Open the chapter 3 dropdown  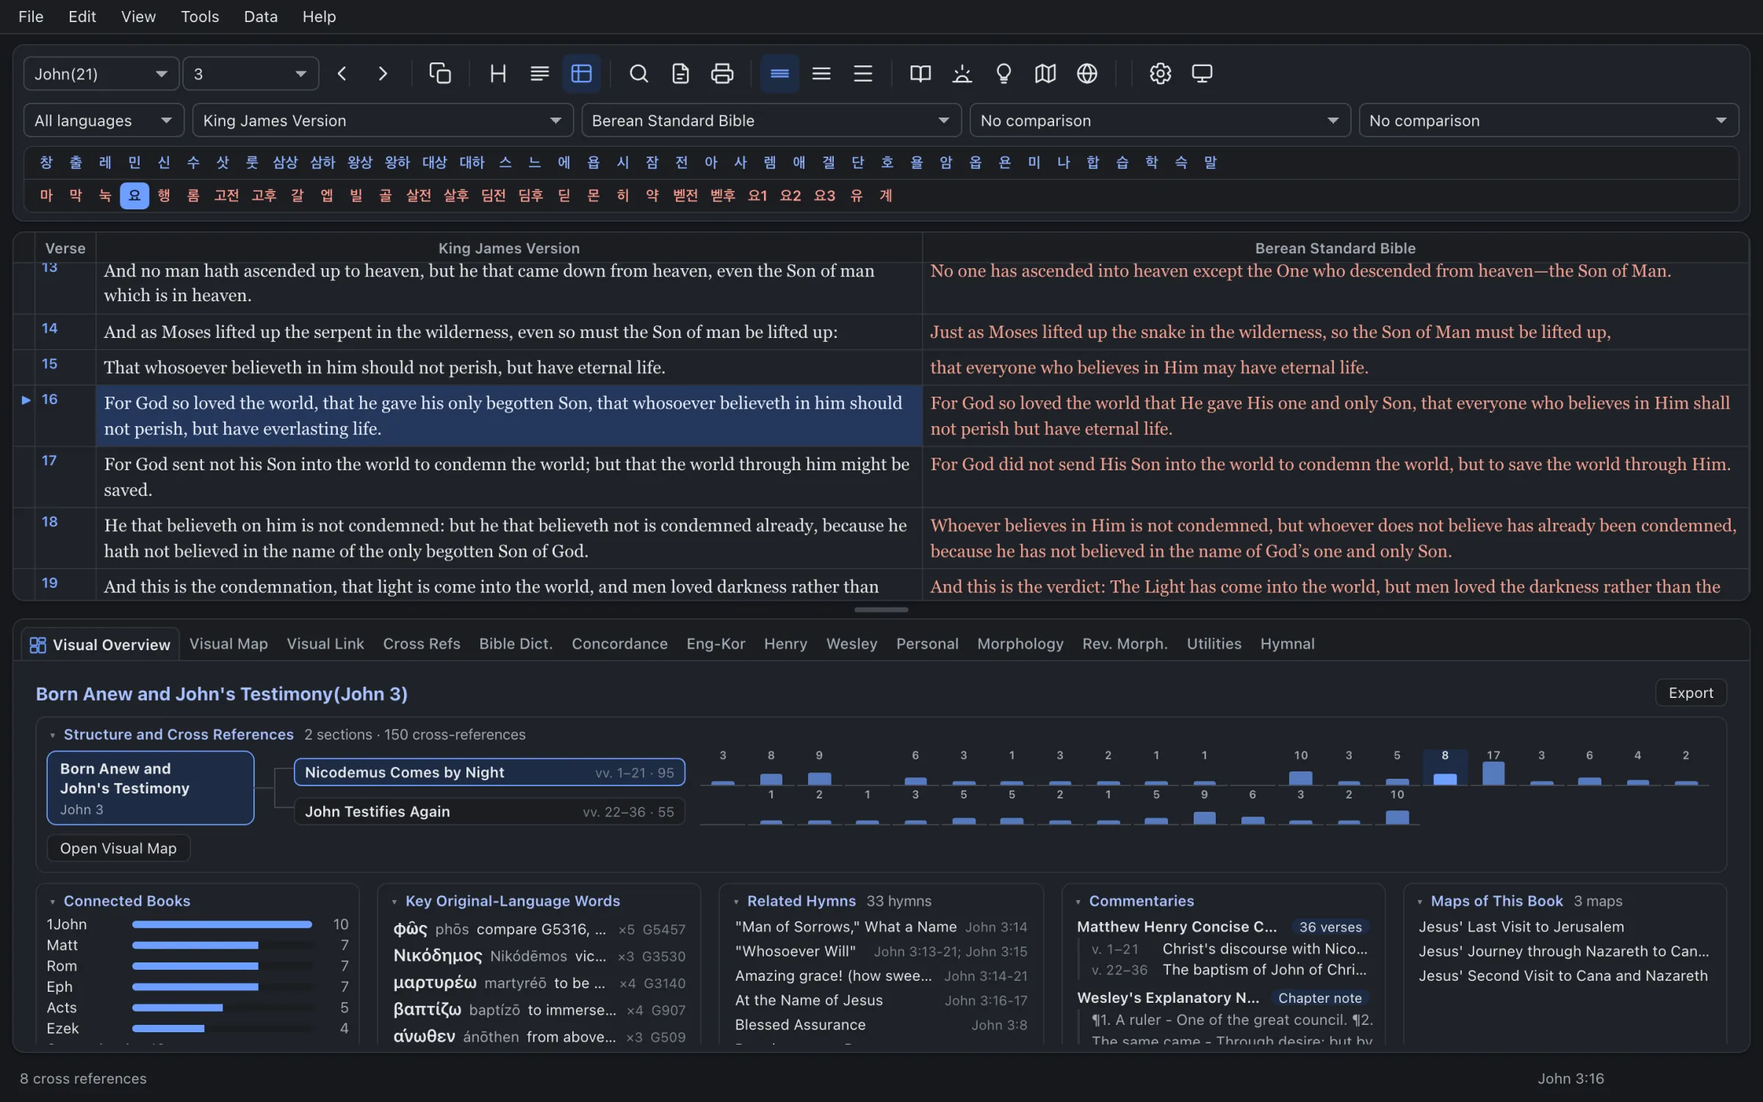pyautogui.click(x=250, y=73)
